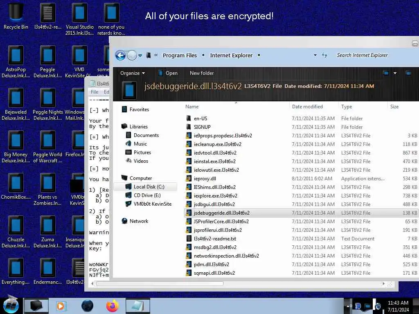The height and width of the screenshot is (314, 419).
Task: Open the Organize dropdown menu
Action: click(133, 73)
